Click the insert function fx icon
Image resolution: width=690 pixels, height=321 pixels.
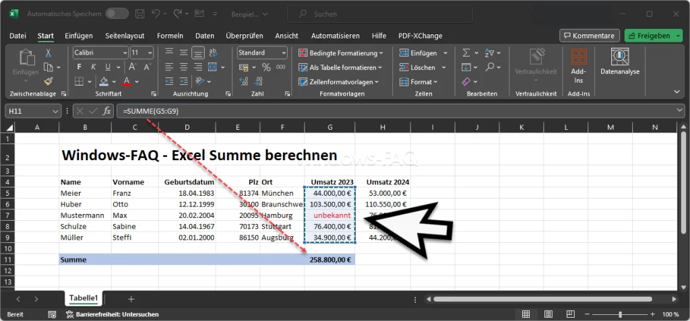[x=107, y=111]
